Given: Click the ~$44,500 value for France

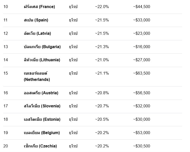Looking at the screenshot, I should point(142,7).
